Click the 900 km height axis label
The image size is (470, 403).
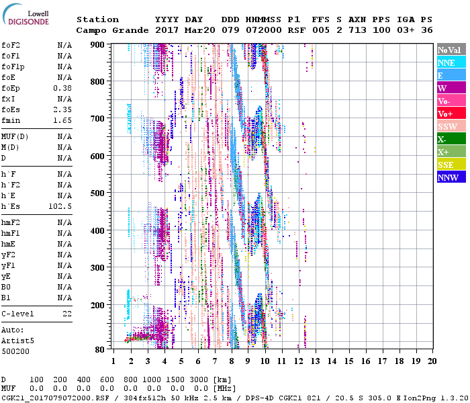click(97, 45)
